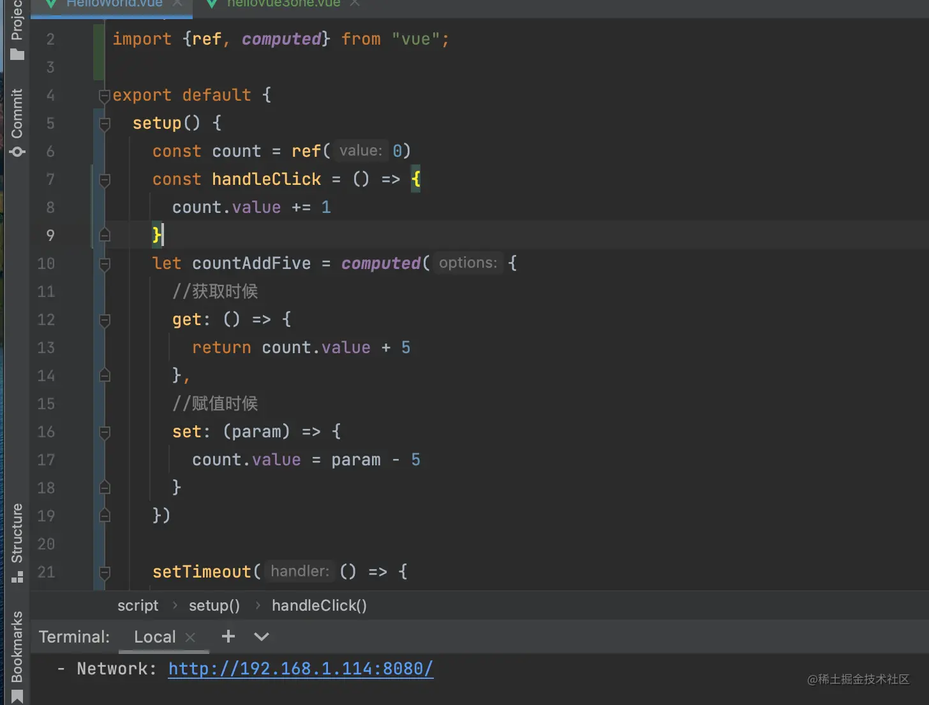Click the comment "//获取时候" on line 11
The image size is (929, 705).
(x=215, y=292)
